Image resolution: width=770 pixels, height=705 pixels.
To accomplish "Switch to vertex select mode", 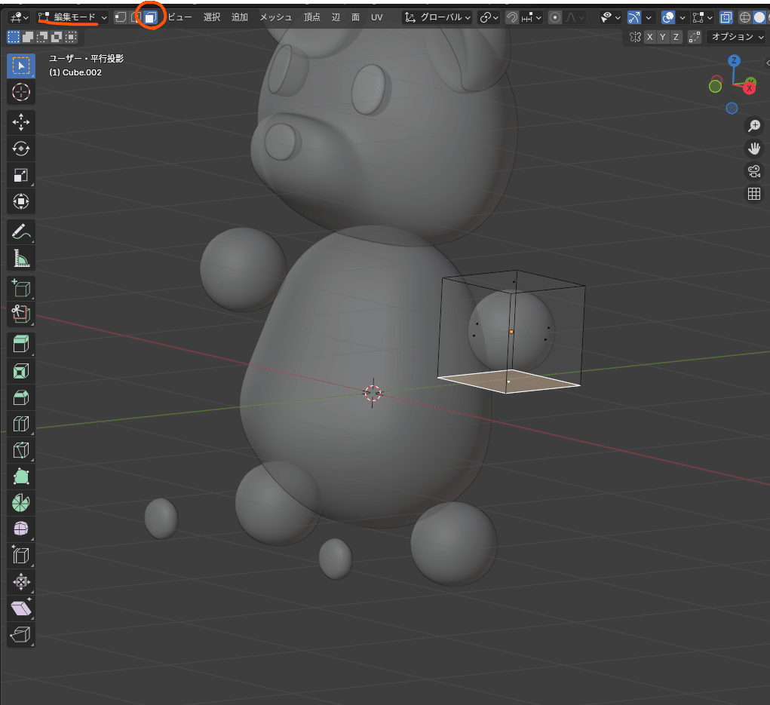I will click(x=121, y=17).
